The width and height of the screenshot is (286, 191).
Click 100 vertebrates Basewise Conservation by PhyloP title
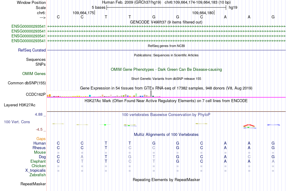pos(166,115)
